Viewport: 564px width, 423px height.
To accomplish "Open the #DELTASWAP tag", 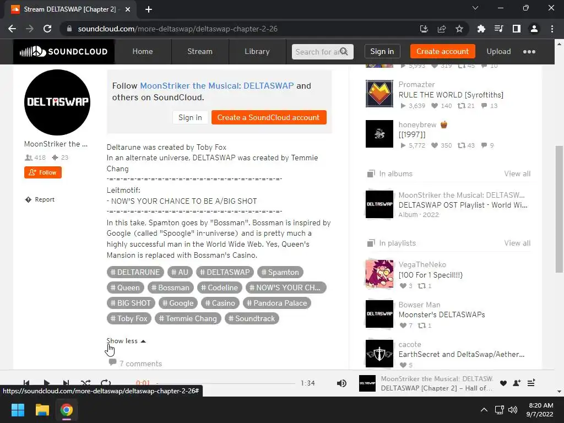I will tap(225, 272).
